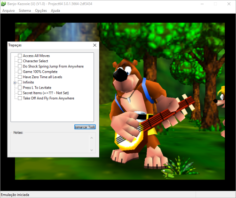The height and width of the screenshot is (198, 236).
Task: Click the Notas scroll down arrow
Action: 92,150
